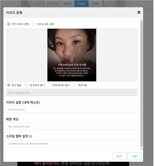Click the dialog vertical scrollbar thumb

[x=141, y=84]
